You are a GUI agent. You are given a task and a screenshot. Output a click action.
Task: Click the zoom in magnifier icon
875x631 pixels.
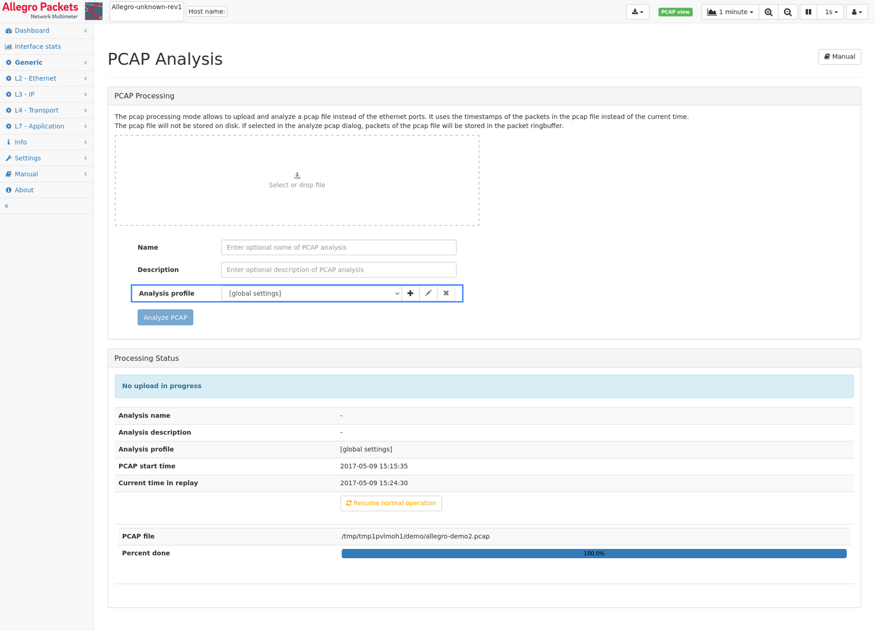pos(769,12)
